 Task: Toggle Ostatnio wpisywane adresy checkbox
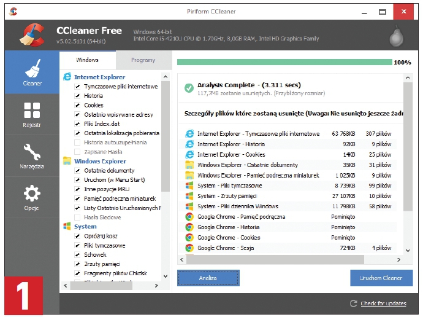[77, 115]
